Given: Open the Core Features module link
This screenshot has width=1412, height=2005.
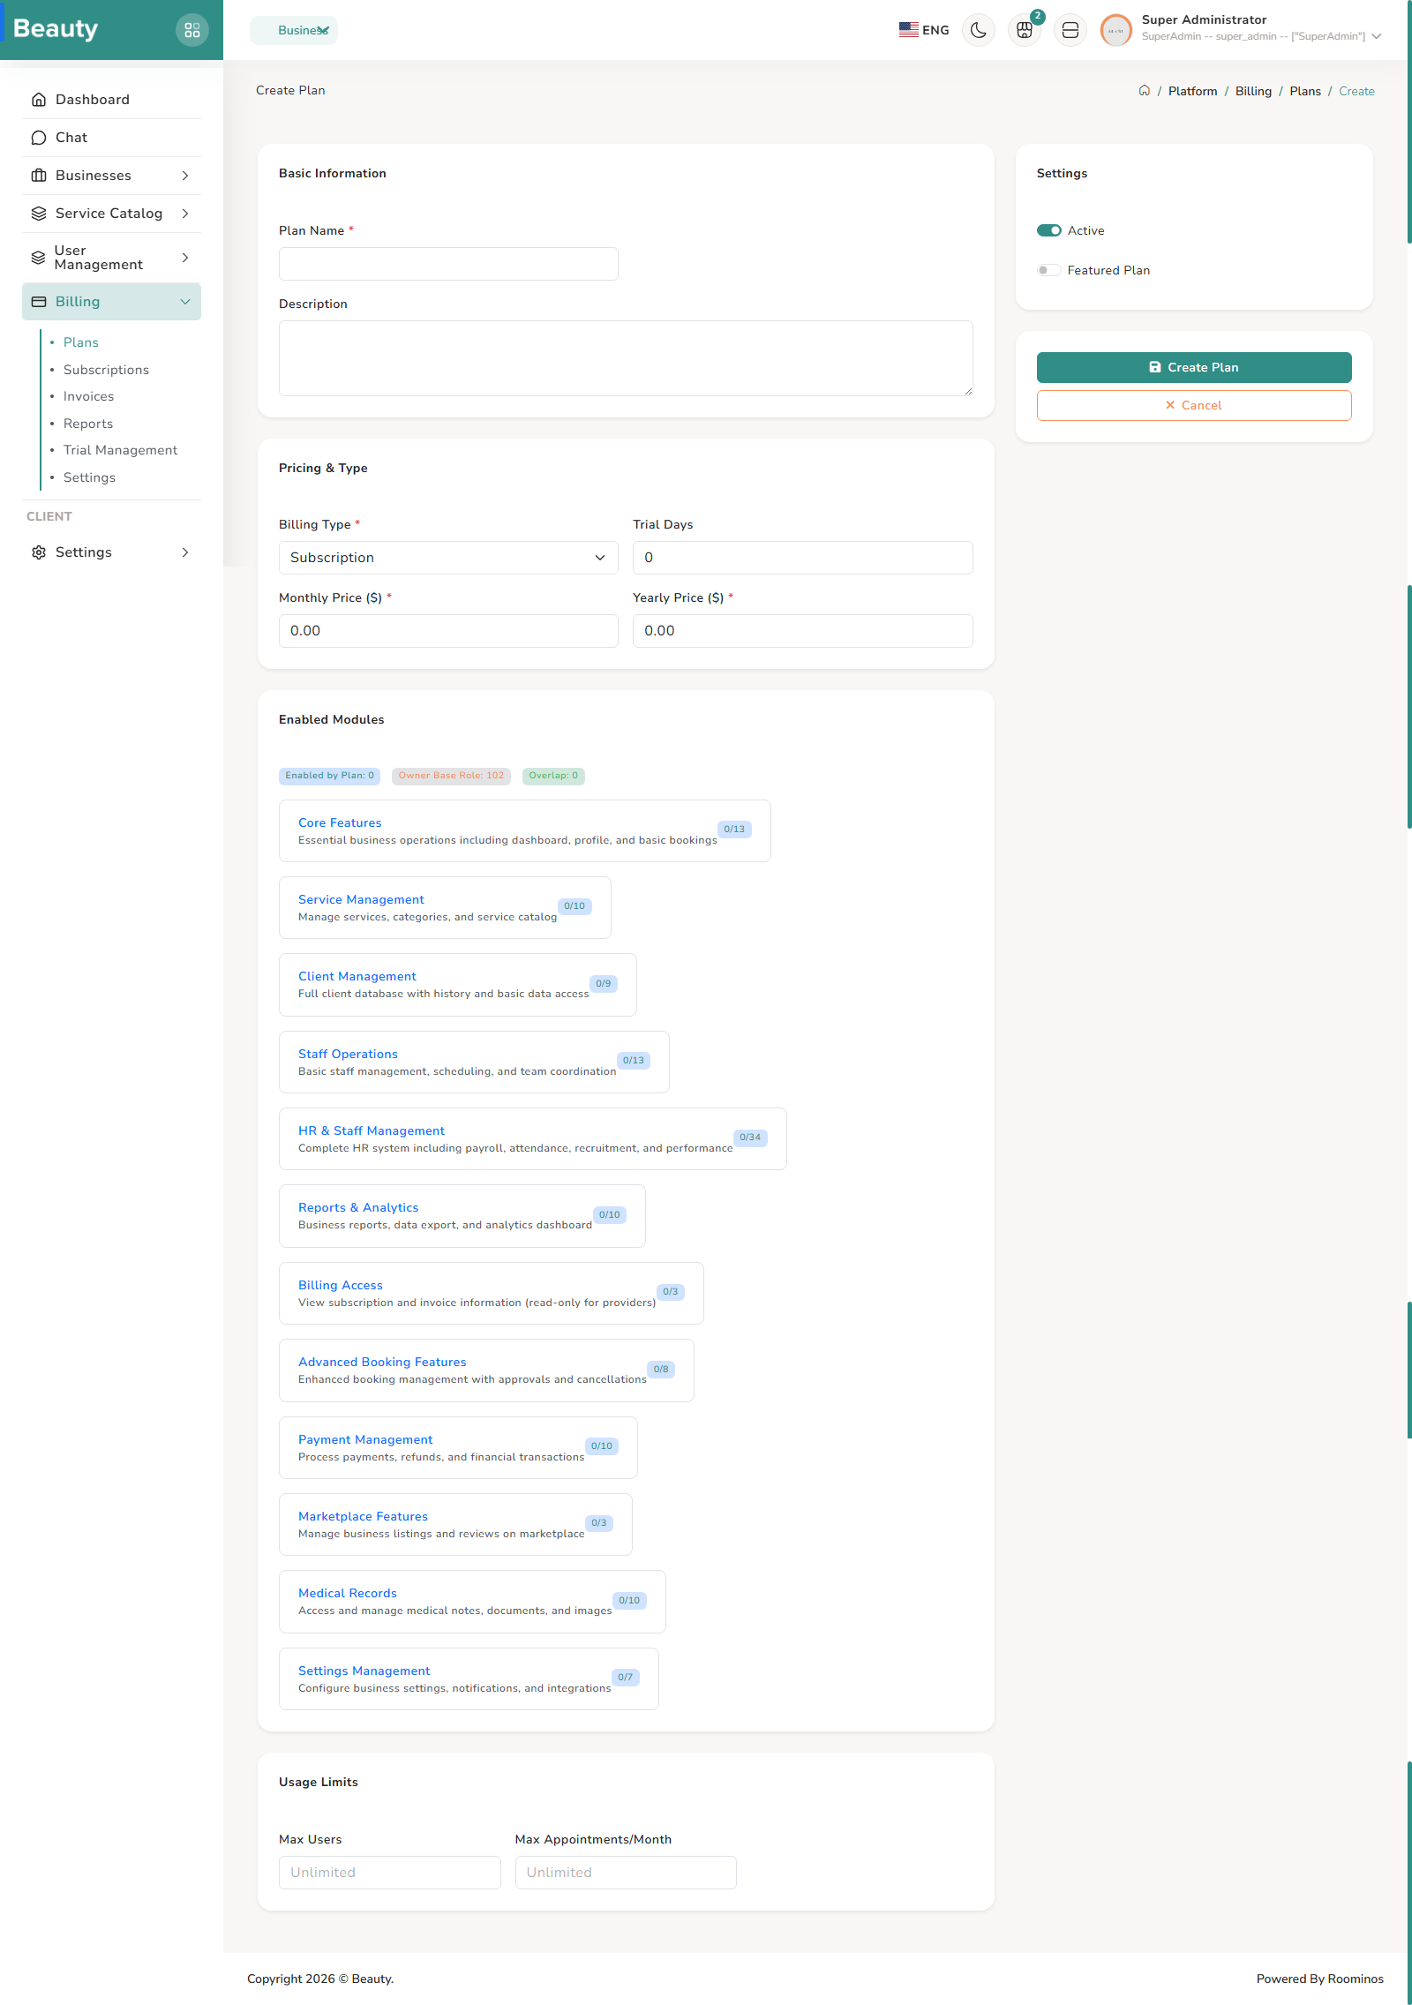Looking at the screenshot, I should tap(340, 822).
